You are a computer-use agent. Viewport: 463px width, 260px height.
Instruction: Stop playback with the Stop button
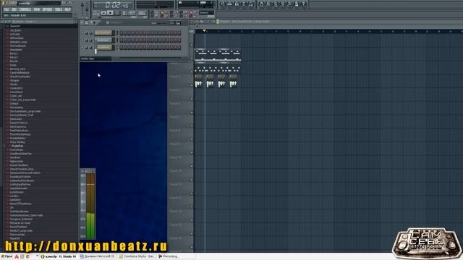(x=110, y=13)
